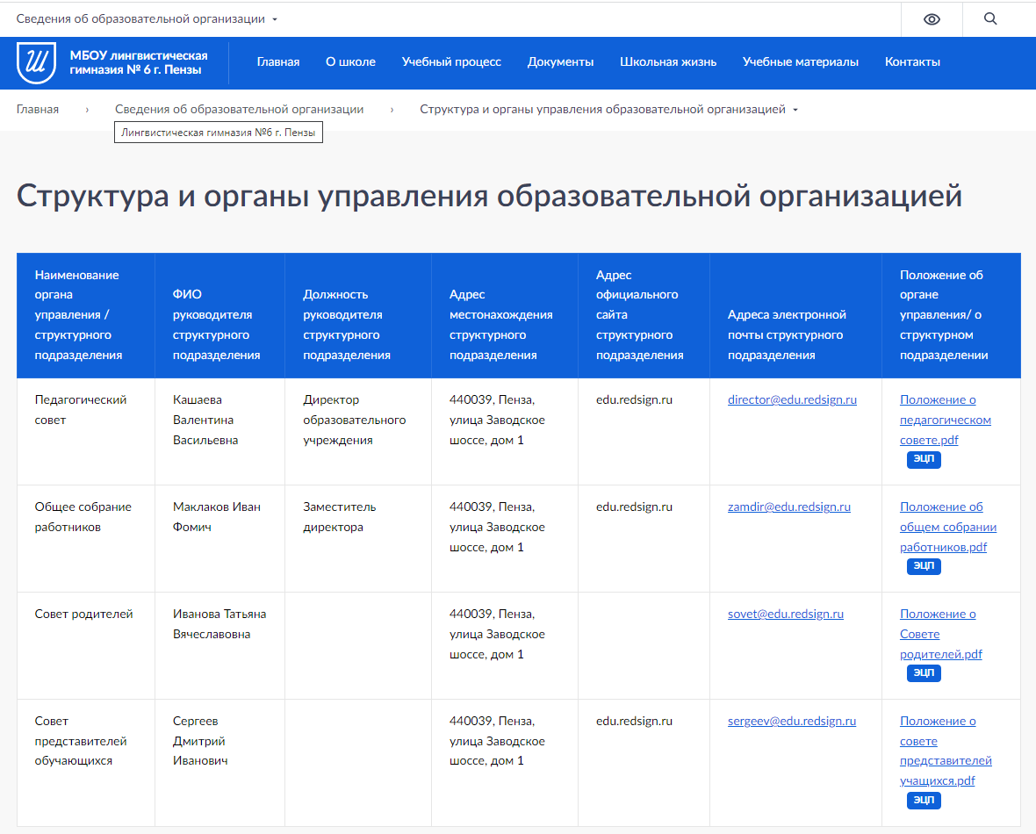Open «Положение об общем собрании работников.pdf»
The image size is (1036, 834).
[947, 527]
